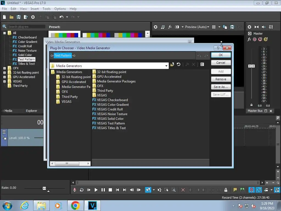
Task: Undo the last action
Action: (61, 17)
